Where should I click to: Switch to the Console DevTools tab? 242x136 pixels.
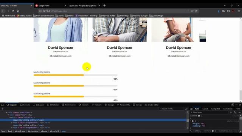click(x=25, y=105)
